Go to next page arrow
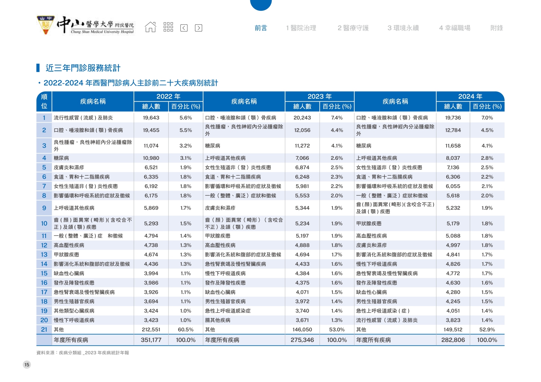This screenshot has height=382, width=541. pos(198,28)
